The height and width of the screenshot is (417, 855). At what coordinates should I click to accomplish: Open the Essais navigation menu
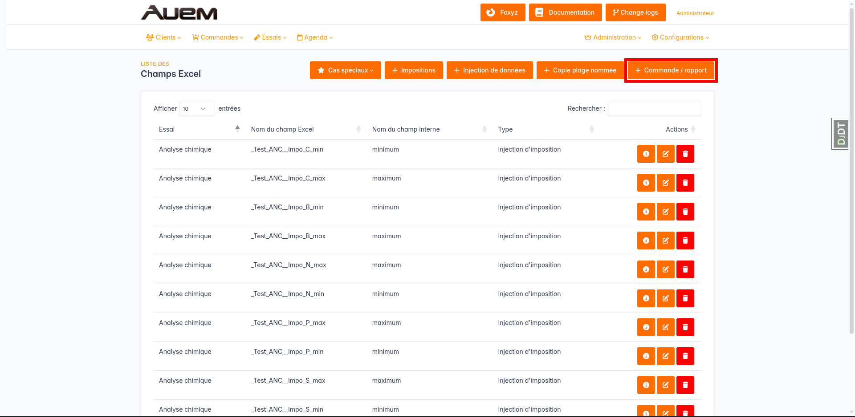click(x=270, y=37)
